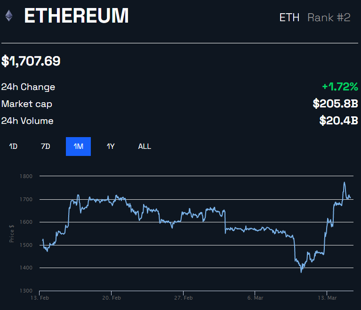Click the $205.8B market cap value
Screen dimensions: 361x310
[x=335, y=104]
